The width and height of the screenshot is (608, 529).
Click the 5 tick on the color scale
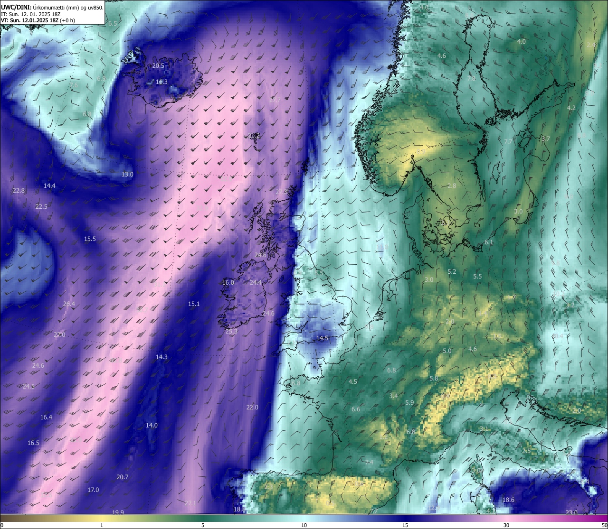203,525
